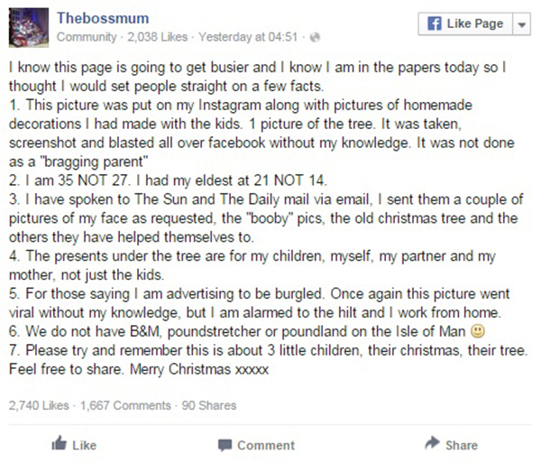The height and width of the screenshot is (463, 541).
Task: Click the Share text below the post
Action: (x=462, y=445)
